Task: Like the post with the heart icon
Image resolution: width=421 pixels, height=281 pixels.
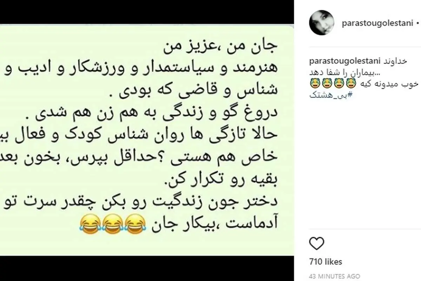Action: pos(318,243)
